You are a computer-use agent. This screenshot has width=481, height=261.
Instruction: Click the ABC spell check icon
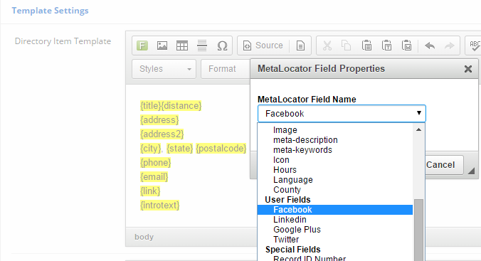475,46
